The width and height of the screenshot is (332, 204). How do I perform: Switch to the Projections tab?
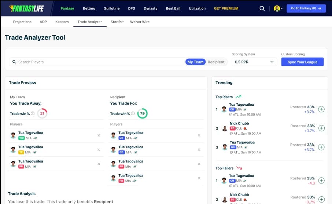(x=22, y=22)
